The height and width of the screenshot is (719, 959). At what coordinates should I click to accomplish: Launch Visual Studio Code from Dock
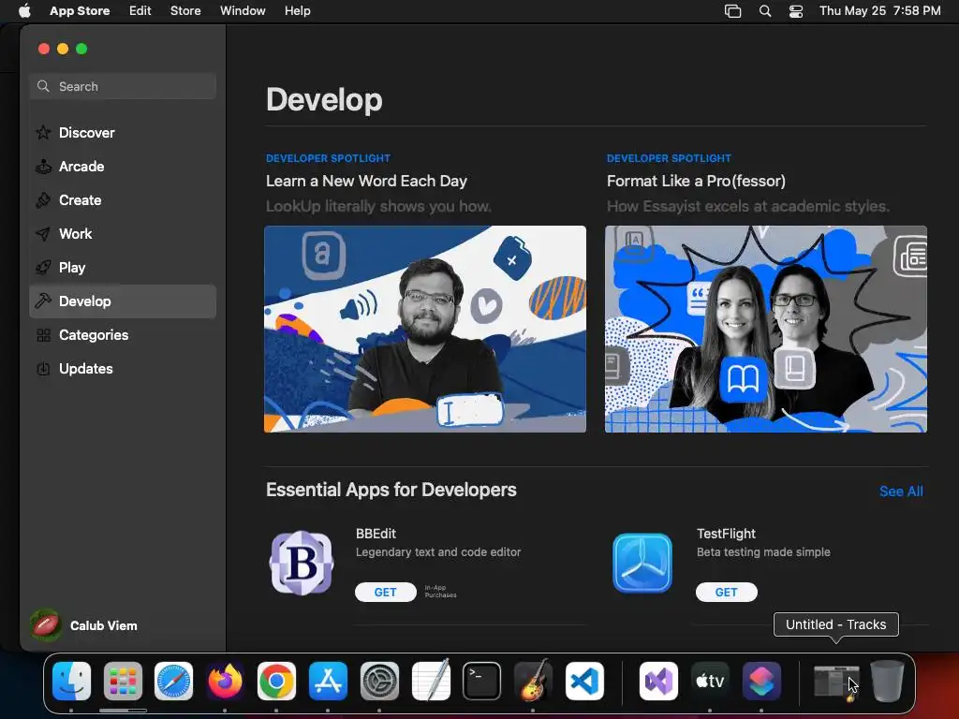[584, 682]
